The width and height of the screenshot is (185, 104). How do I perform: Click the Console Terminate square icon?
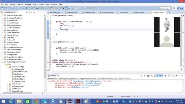point(141,76)
